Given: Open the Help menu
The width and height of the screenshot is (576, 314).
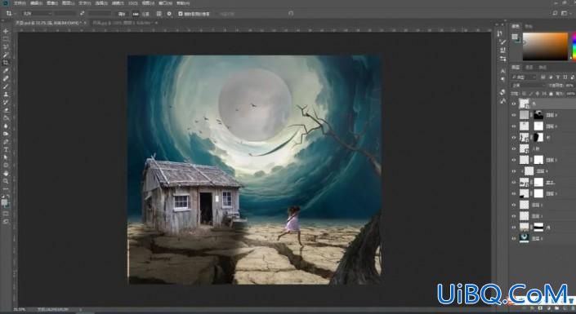Looking at the screenshot, I should 183,3.
